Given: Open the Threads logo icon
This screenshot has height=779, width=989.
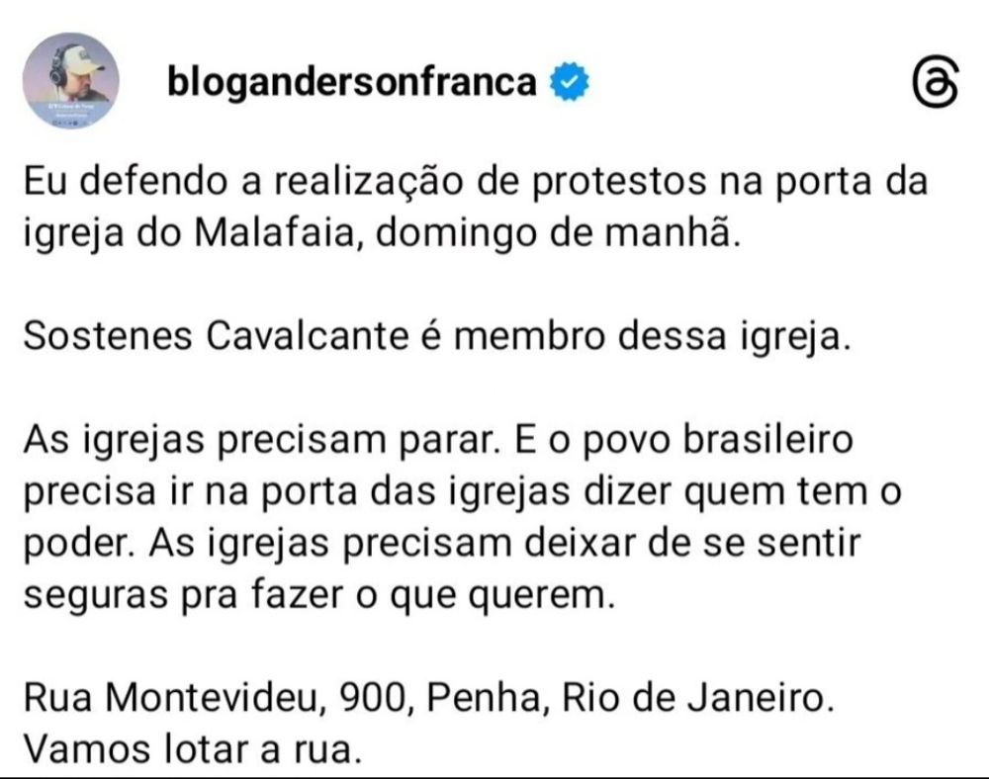Looking at the screenshot, I should click(936, 84).
